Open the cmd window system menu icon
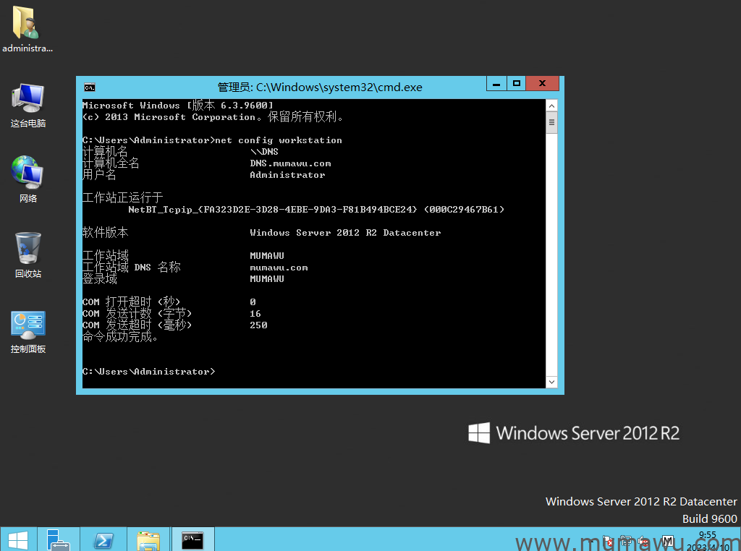Viewport: 741px width, 551px height. click(x=90, y=87)
